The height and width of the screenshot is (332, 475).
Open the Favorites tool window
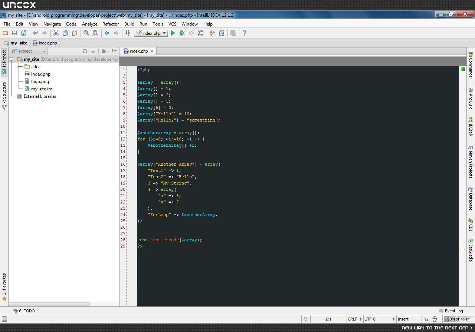point(4,287)
